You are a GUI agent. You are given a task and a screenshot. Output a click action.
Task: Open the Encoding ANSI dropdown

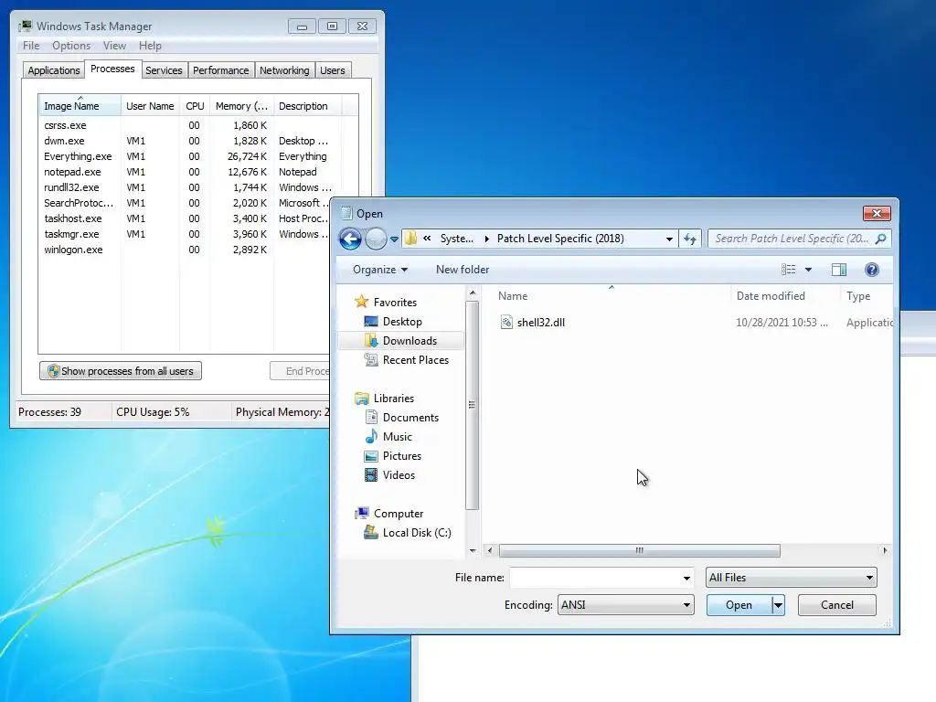point(625,605)
